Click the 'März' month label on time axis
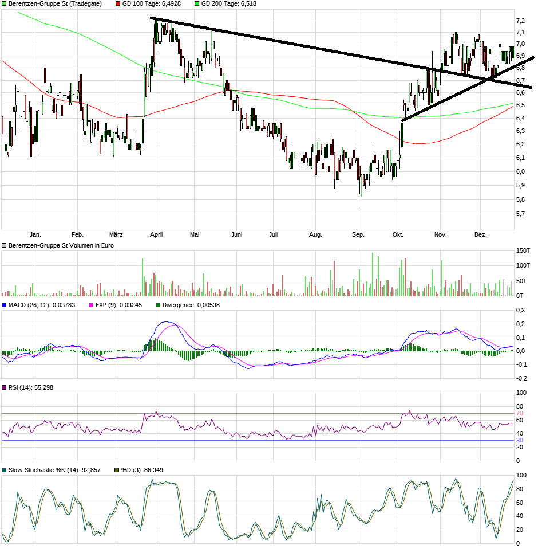The image size is (538, 549). point(116,234)
